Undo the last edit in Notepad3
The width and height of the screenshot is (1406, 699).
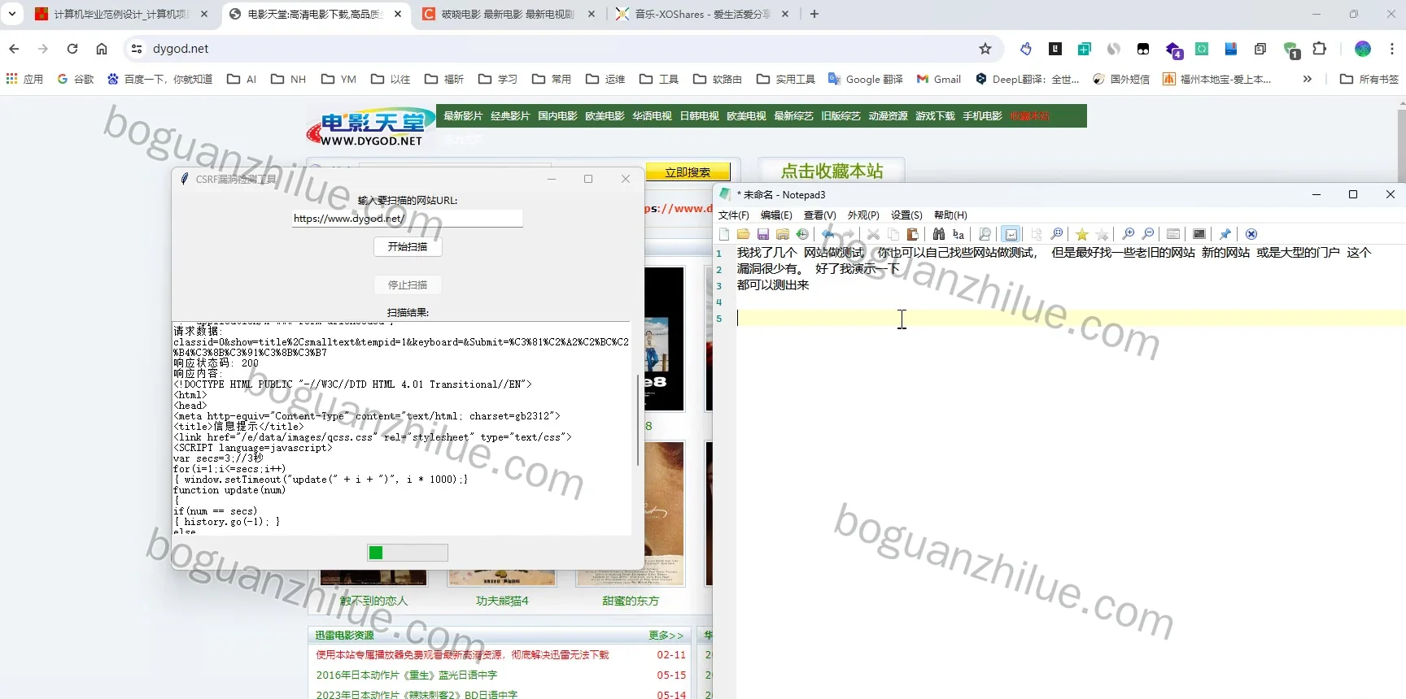[828, 234]
